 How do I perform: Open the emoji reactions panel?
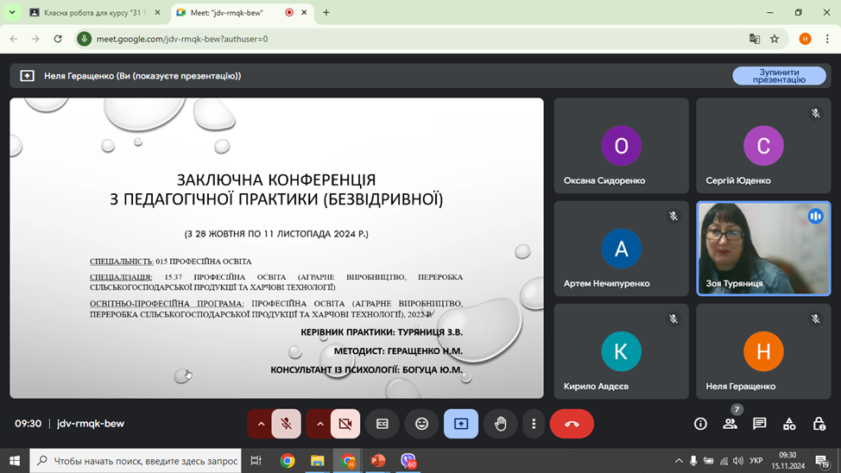421,424
